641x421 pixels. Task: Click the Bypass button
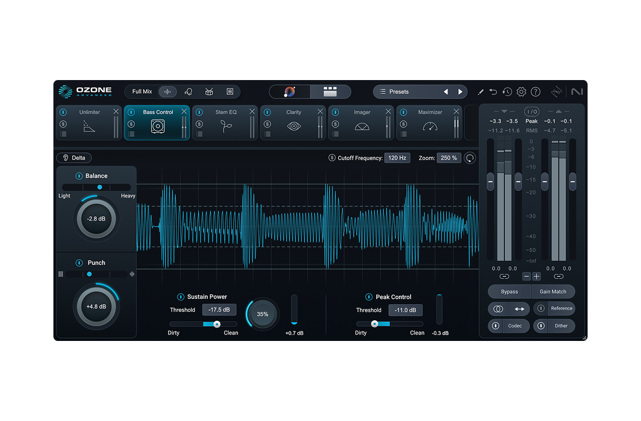click(509, 292)
